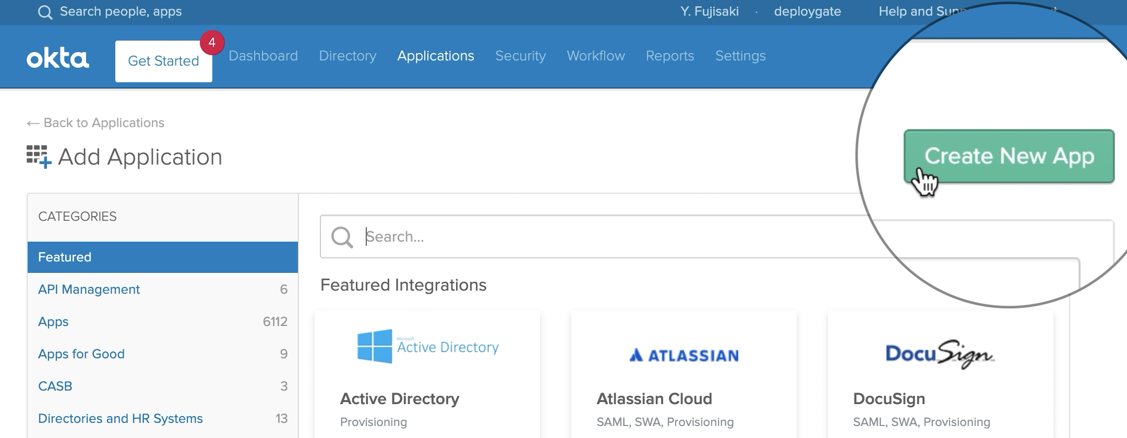The width and height of the screenshot is (1127, 438).
Task: Click the Active Directory Windows logo
Action: coord(375,346)
